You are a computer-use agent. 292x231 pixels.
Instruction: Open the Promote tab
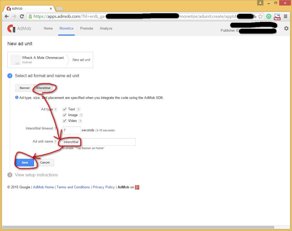click(86, 28)
